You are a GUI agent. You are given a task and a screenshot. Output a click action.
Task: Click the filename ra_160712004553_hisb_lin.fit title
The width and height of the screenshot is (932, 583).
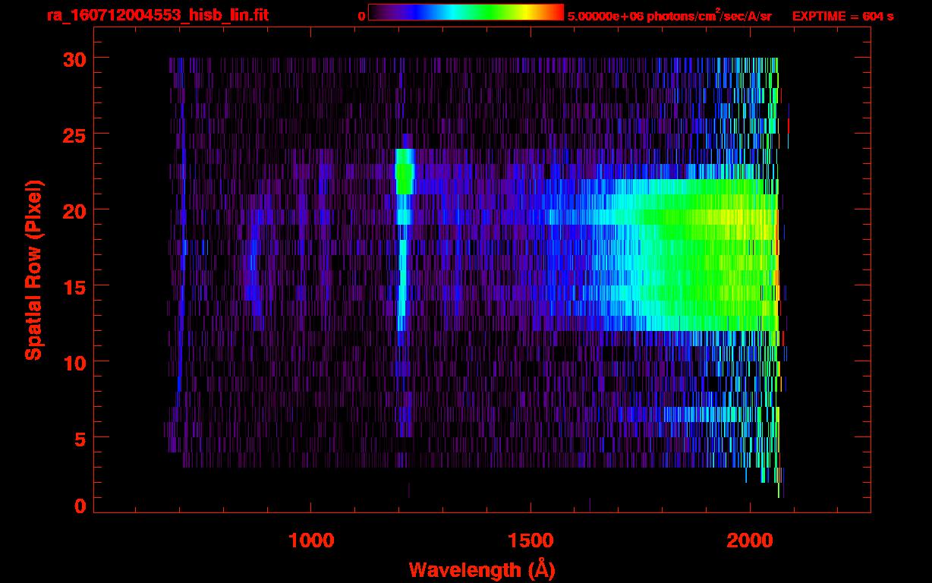point(157,15)
